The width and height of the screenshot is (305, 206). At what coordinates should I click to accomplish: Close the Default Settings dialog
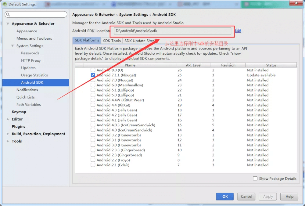click(296, 3)
